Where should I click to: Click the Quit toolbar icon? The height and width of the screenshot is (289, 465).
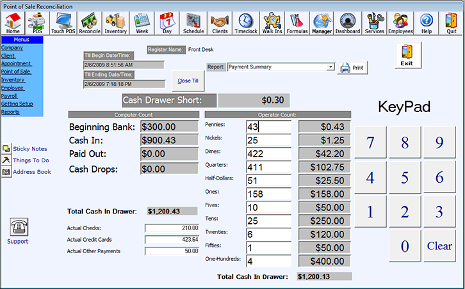click(x=452, y=23)
